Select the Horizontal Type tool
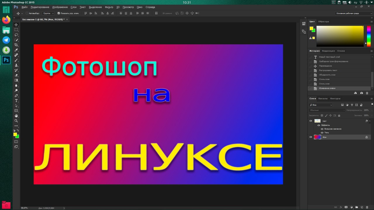This screenshot has width=374, height=210. [x=16, y=101]
